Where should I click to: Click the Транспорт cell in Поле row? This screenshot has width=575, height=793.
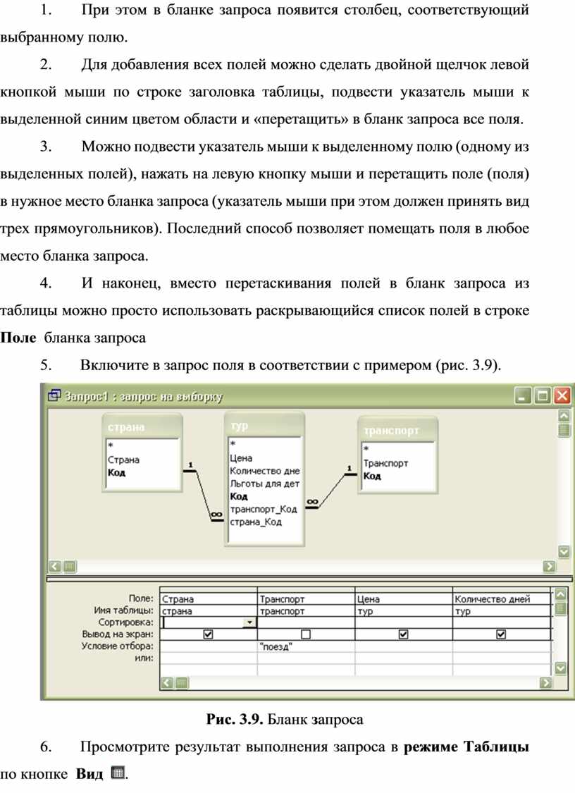click(x=306, y=598)
